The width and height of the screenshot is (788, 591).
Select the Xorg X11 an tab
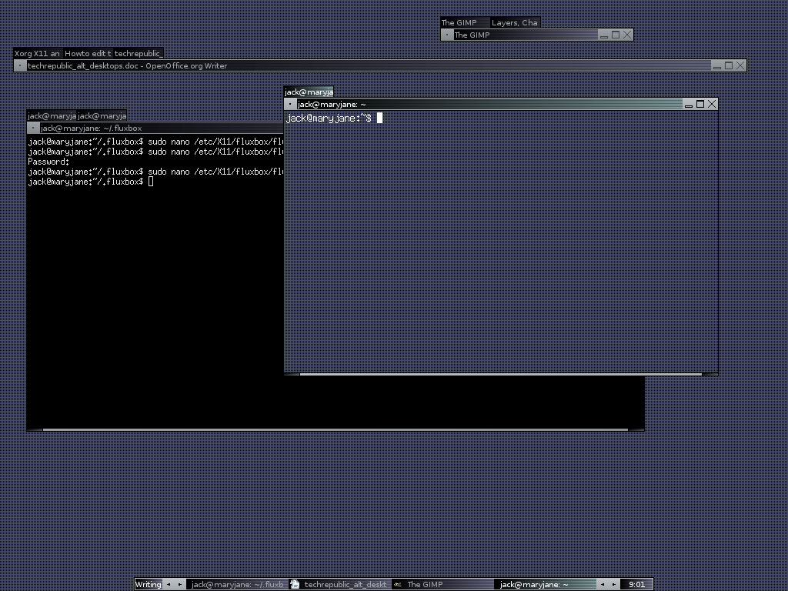point(38,53)
